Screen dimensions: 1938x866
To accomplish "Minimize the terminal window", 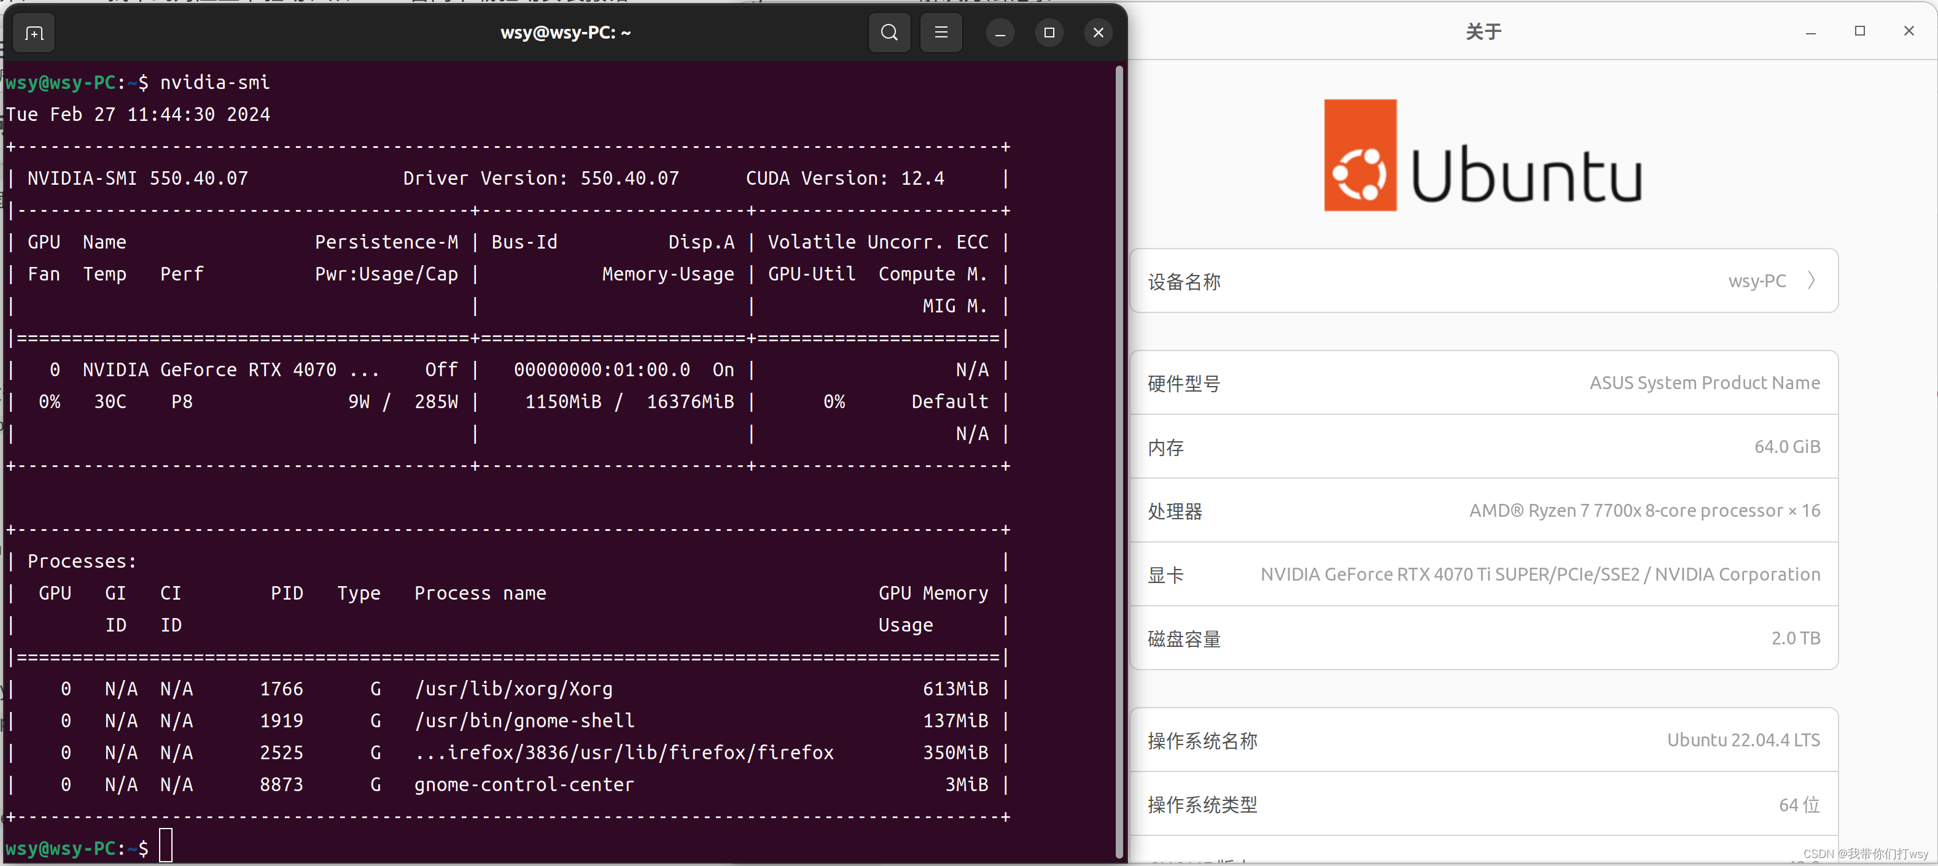I will (x=1000, y=33).
